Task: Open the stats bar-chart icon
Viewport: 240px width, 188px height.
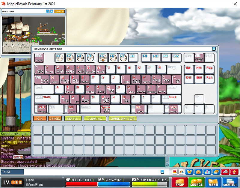Action: [206, 172]
